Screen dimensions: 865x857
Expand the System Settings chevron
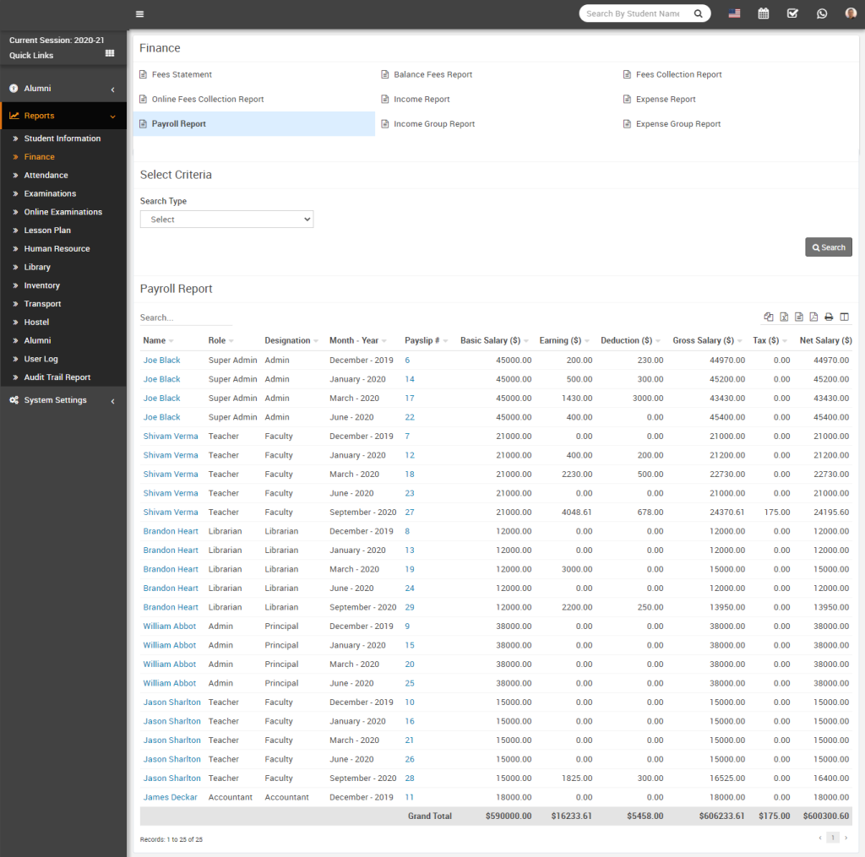pyautogui.click(x=112, y=401)
